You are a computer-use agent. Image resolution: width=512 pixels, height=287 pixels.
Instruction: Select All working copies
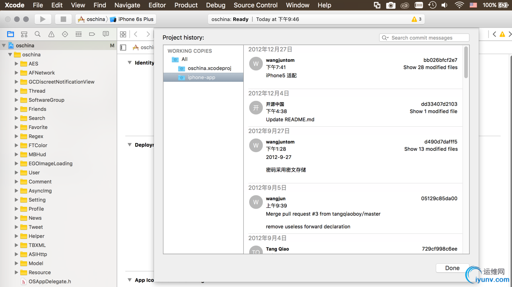click(184, 59)
